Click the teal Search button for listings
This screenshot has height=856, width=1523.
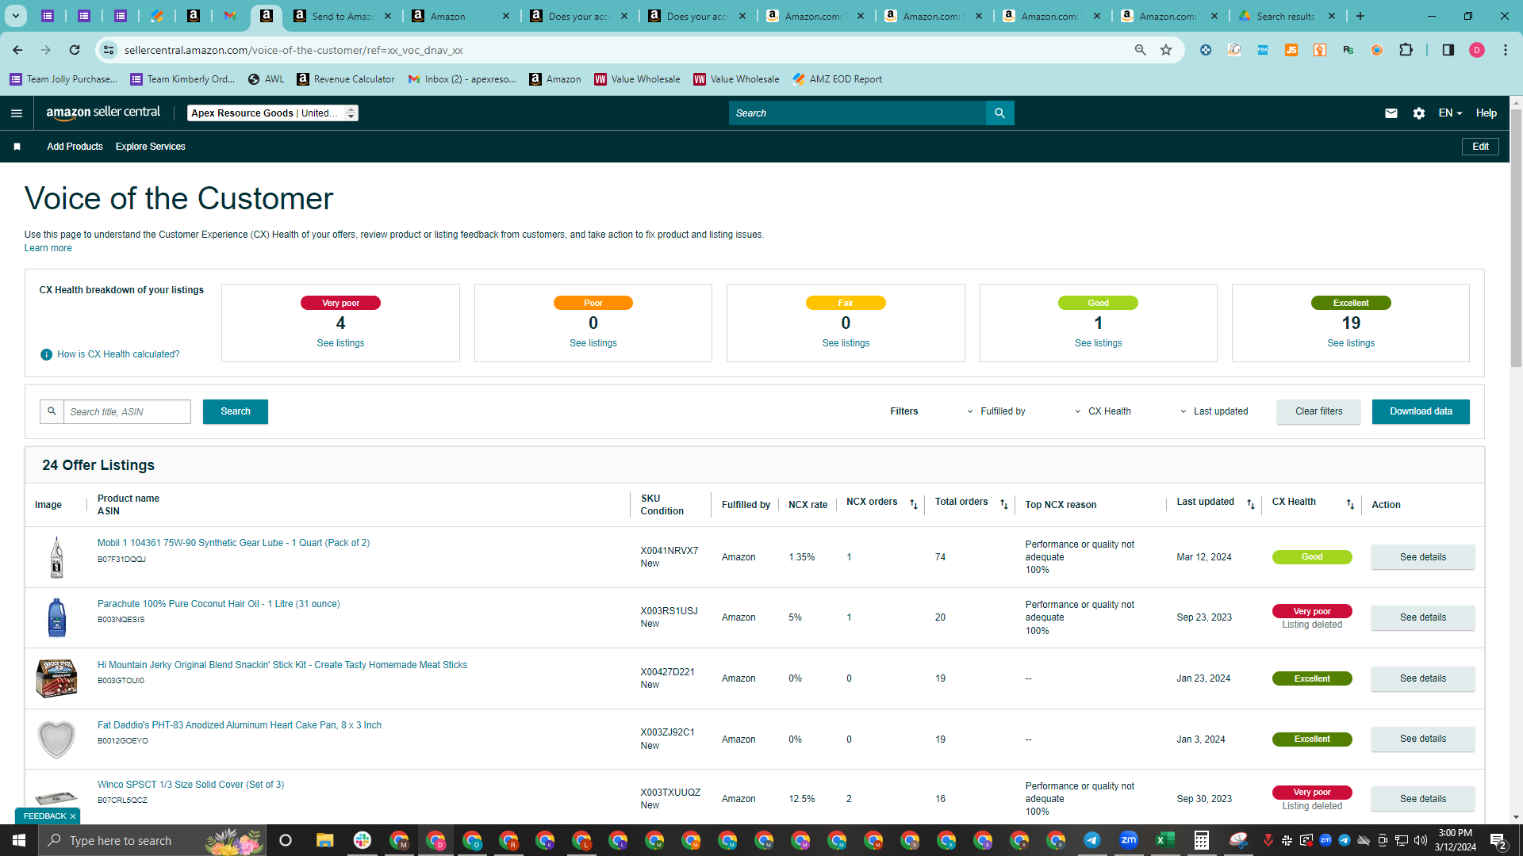[x=236, y=411]
